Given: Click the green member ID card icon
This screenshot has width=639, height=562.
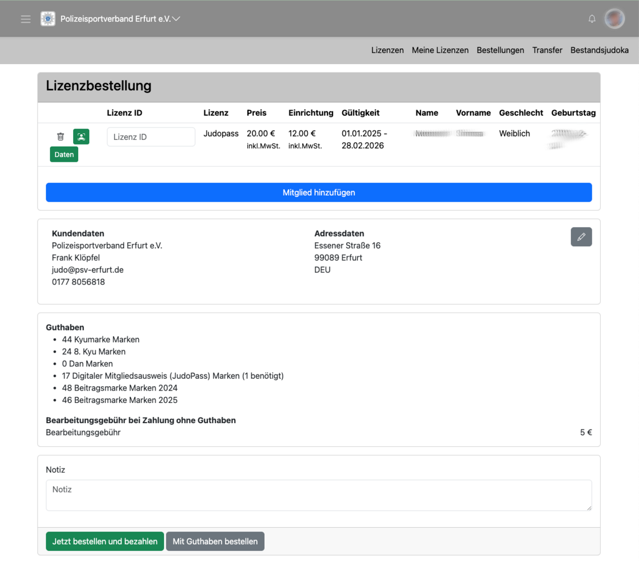Looking at the screenshot, I should 81,137.
